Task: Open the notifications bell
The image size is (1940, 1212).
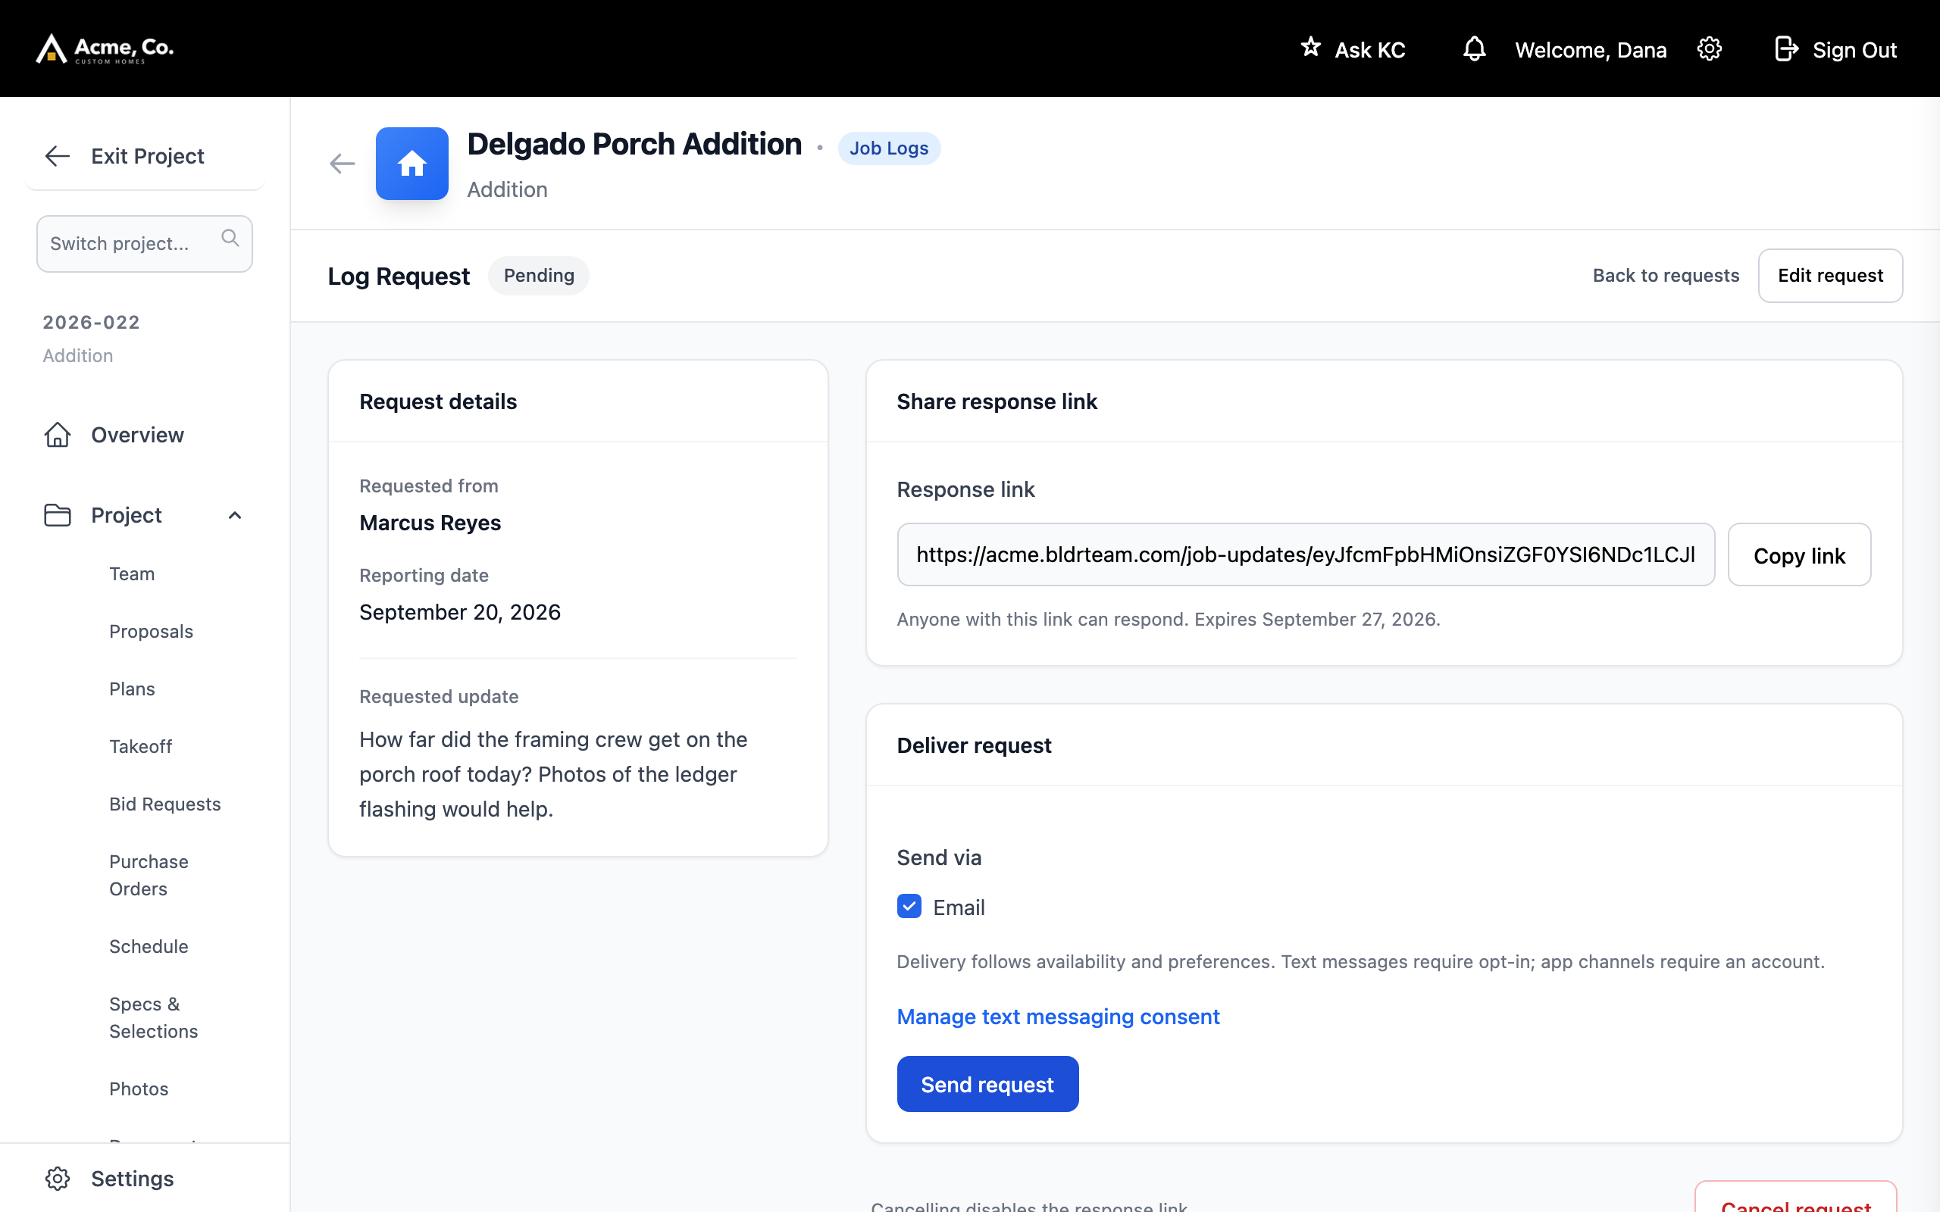Action: [1474, 49]
